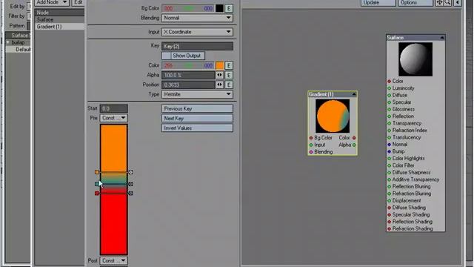Click the Surface node Displacement input dot
This screenshot has height=267, width=474.
pos(390,201)
